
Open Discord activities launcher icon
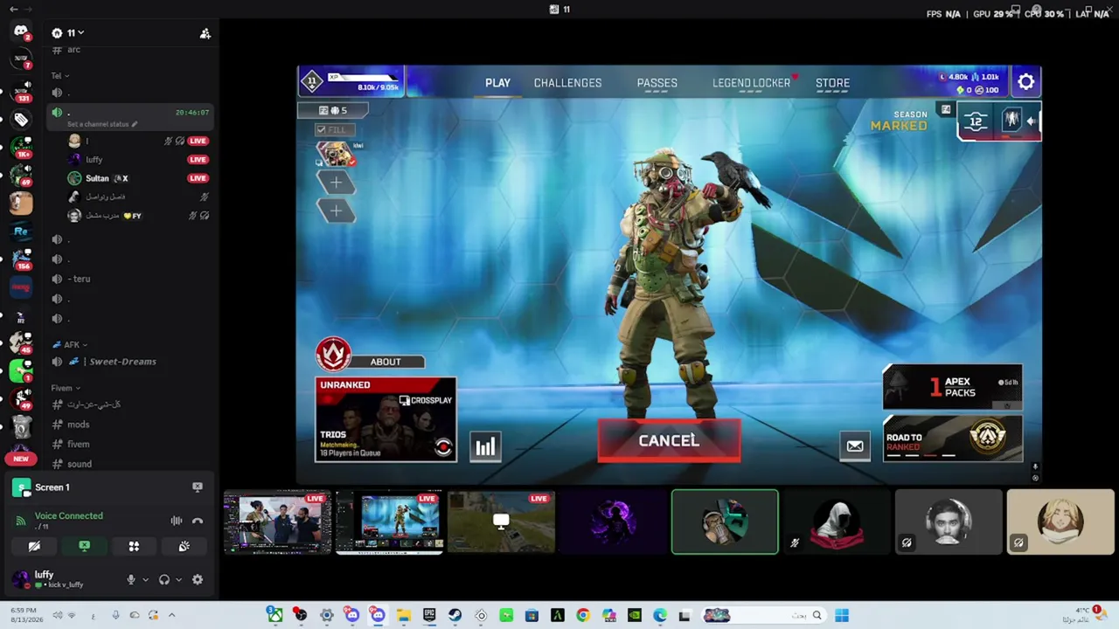tap(134, 547)
